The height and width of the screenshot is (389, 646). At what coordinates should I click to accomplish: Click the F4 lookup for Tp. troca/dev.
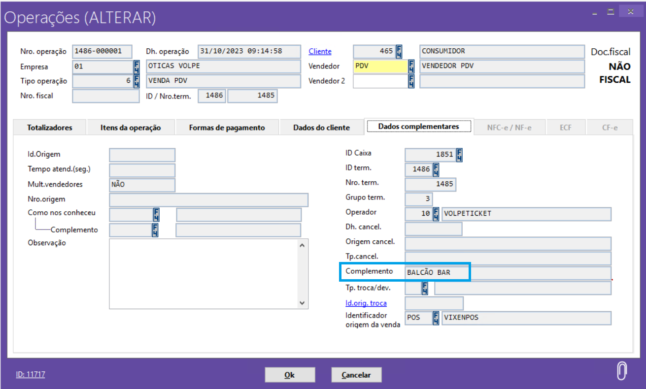[x=424, y=288]
